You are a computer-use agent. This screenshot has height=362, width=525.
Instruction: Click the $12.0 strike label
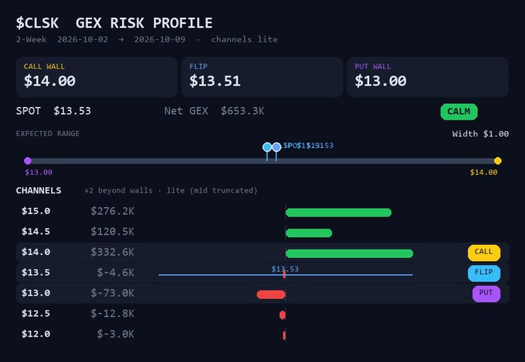click(36, 334)
